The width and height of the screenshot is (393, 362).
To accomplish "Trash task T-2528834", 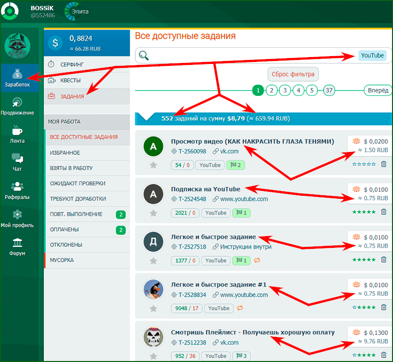I will [384, 307].
